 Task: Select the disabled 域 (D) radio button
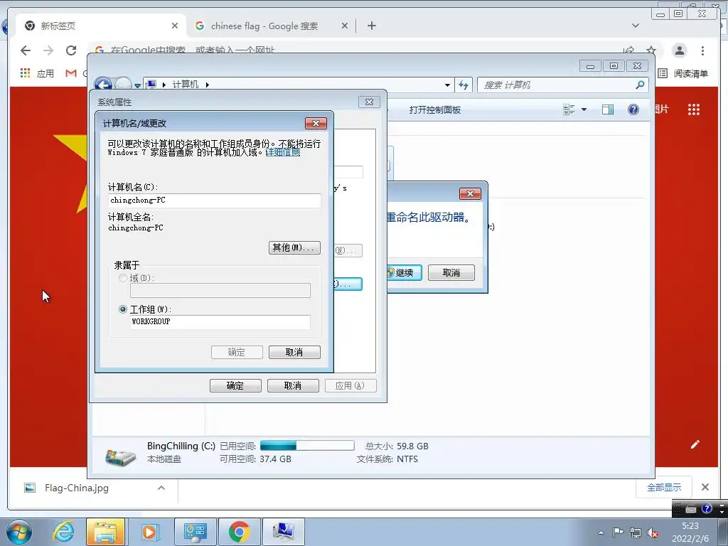123,278
